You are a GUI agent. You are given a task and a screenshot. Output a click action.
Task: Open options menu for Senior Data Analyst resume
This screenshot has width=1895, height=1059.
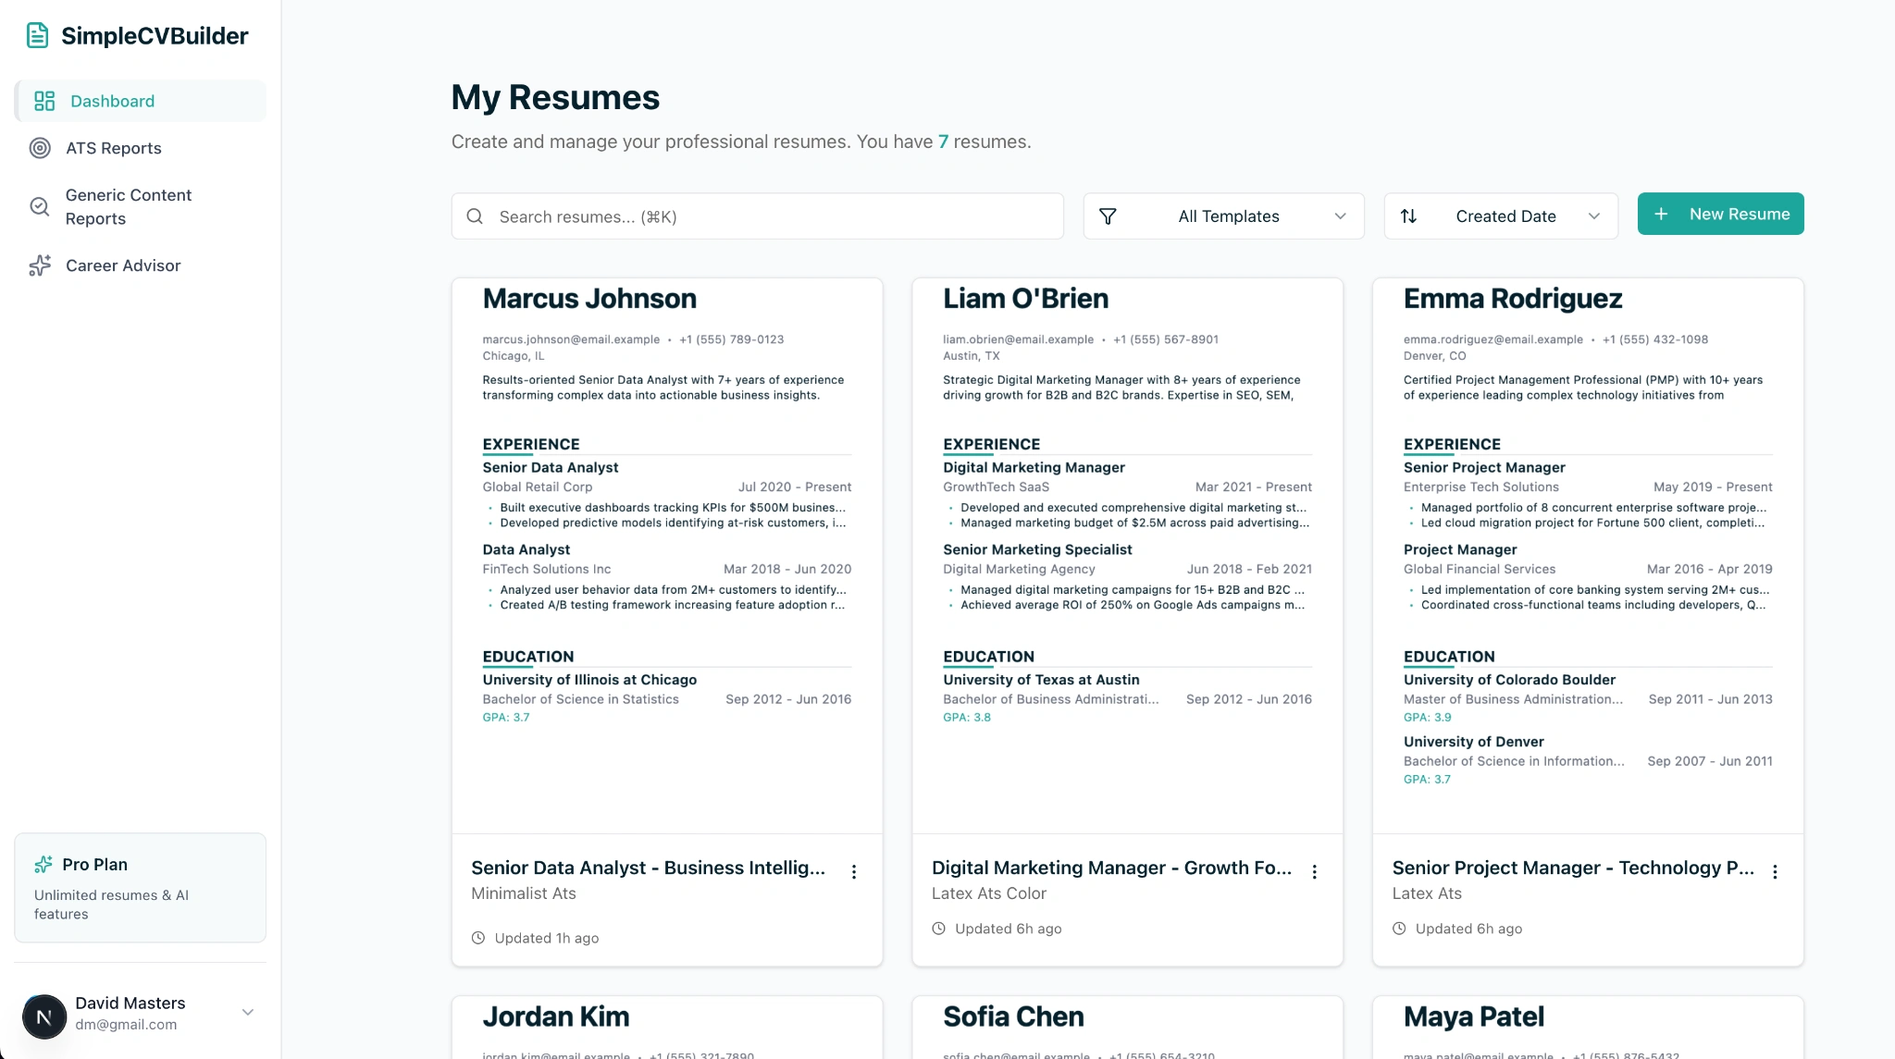(854, 871)
